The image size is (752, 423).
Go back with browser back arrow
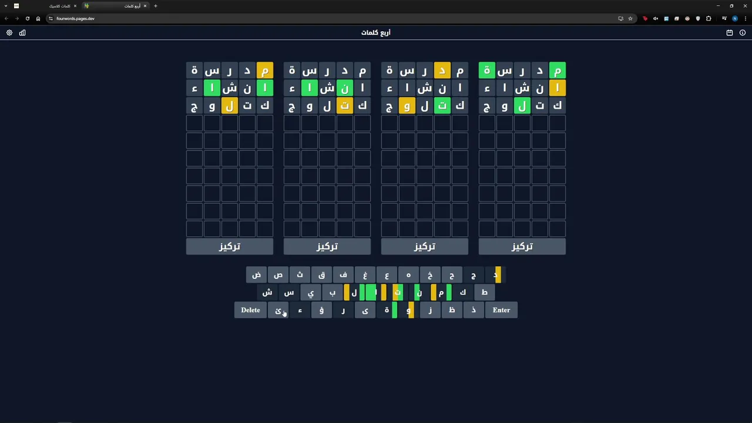[x=6, y=18]
